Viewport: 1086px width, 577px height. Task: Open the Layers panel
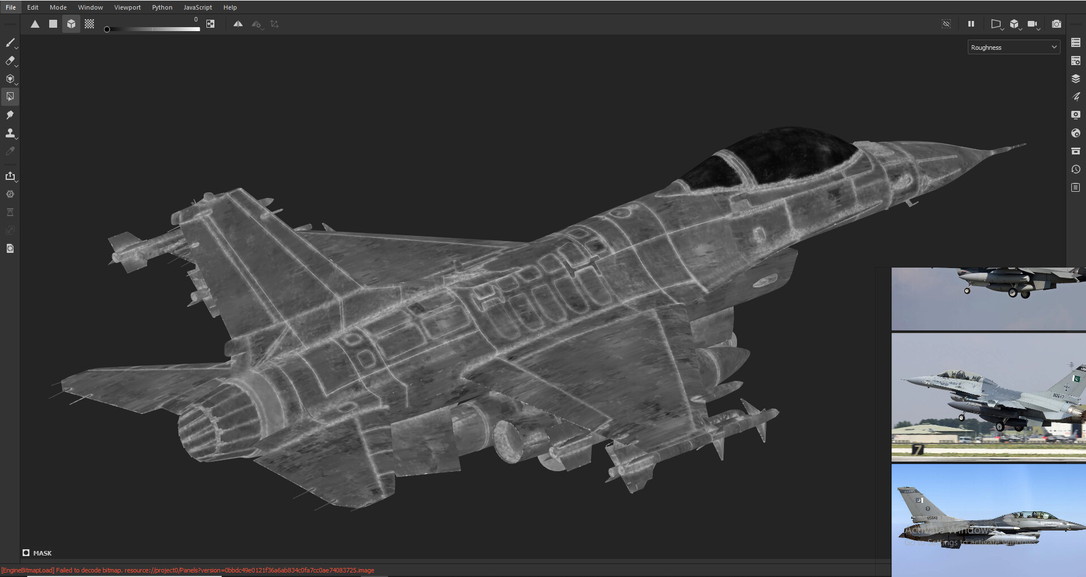pyautogui.click(x=1075, y=79)
